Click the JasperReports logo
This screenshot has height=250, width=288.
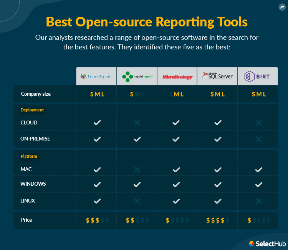pos(96,76)
